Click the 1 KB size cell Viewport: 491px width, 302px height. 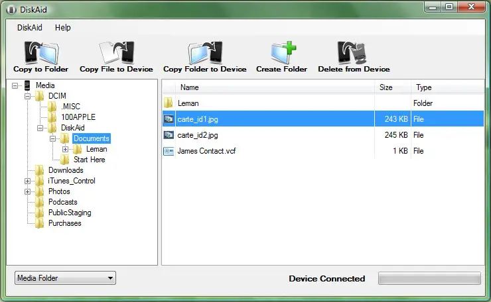[x=401, y=151]
